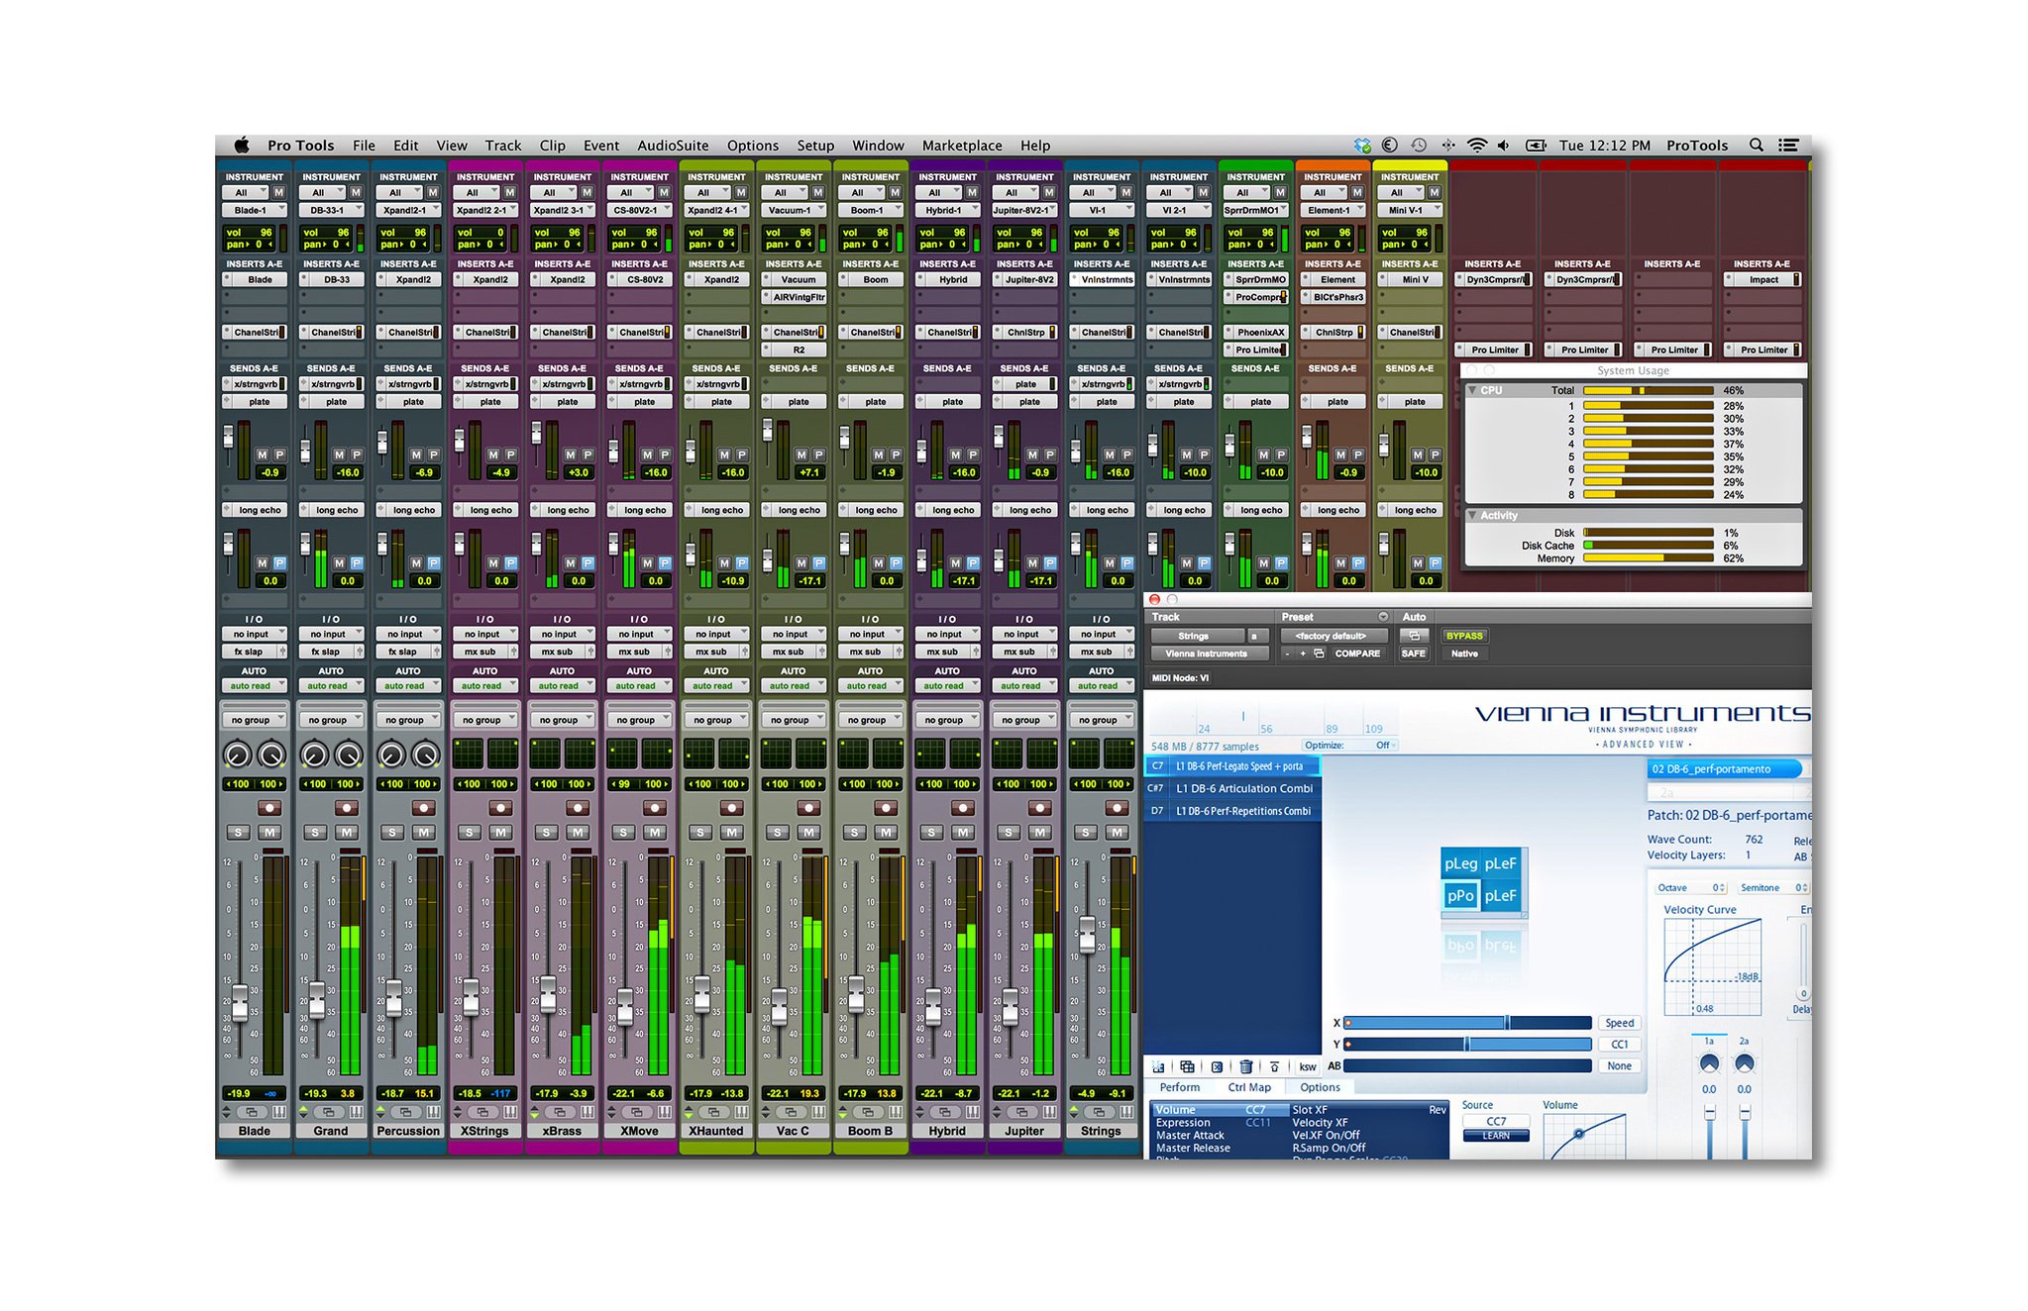Solo the XStrings track

(x=470, y=833)
